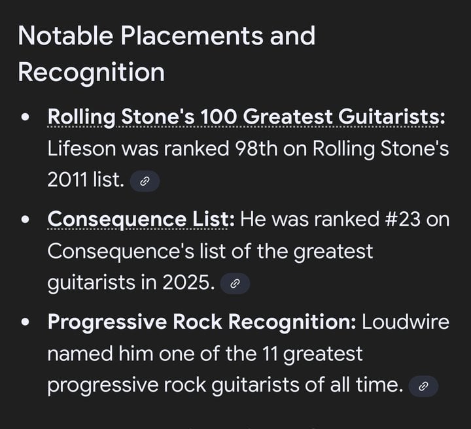471x429 pixels.
Task: Open the source chip icon after "of all time."
Action: click(423, 386)
